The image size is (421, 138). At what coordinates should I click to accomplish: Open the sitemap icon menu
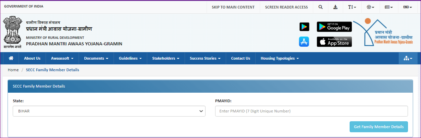tap(408, 58)
